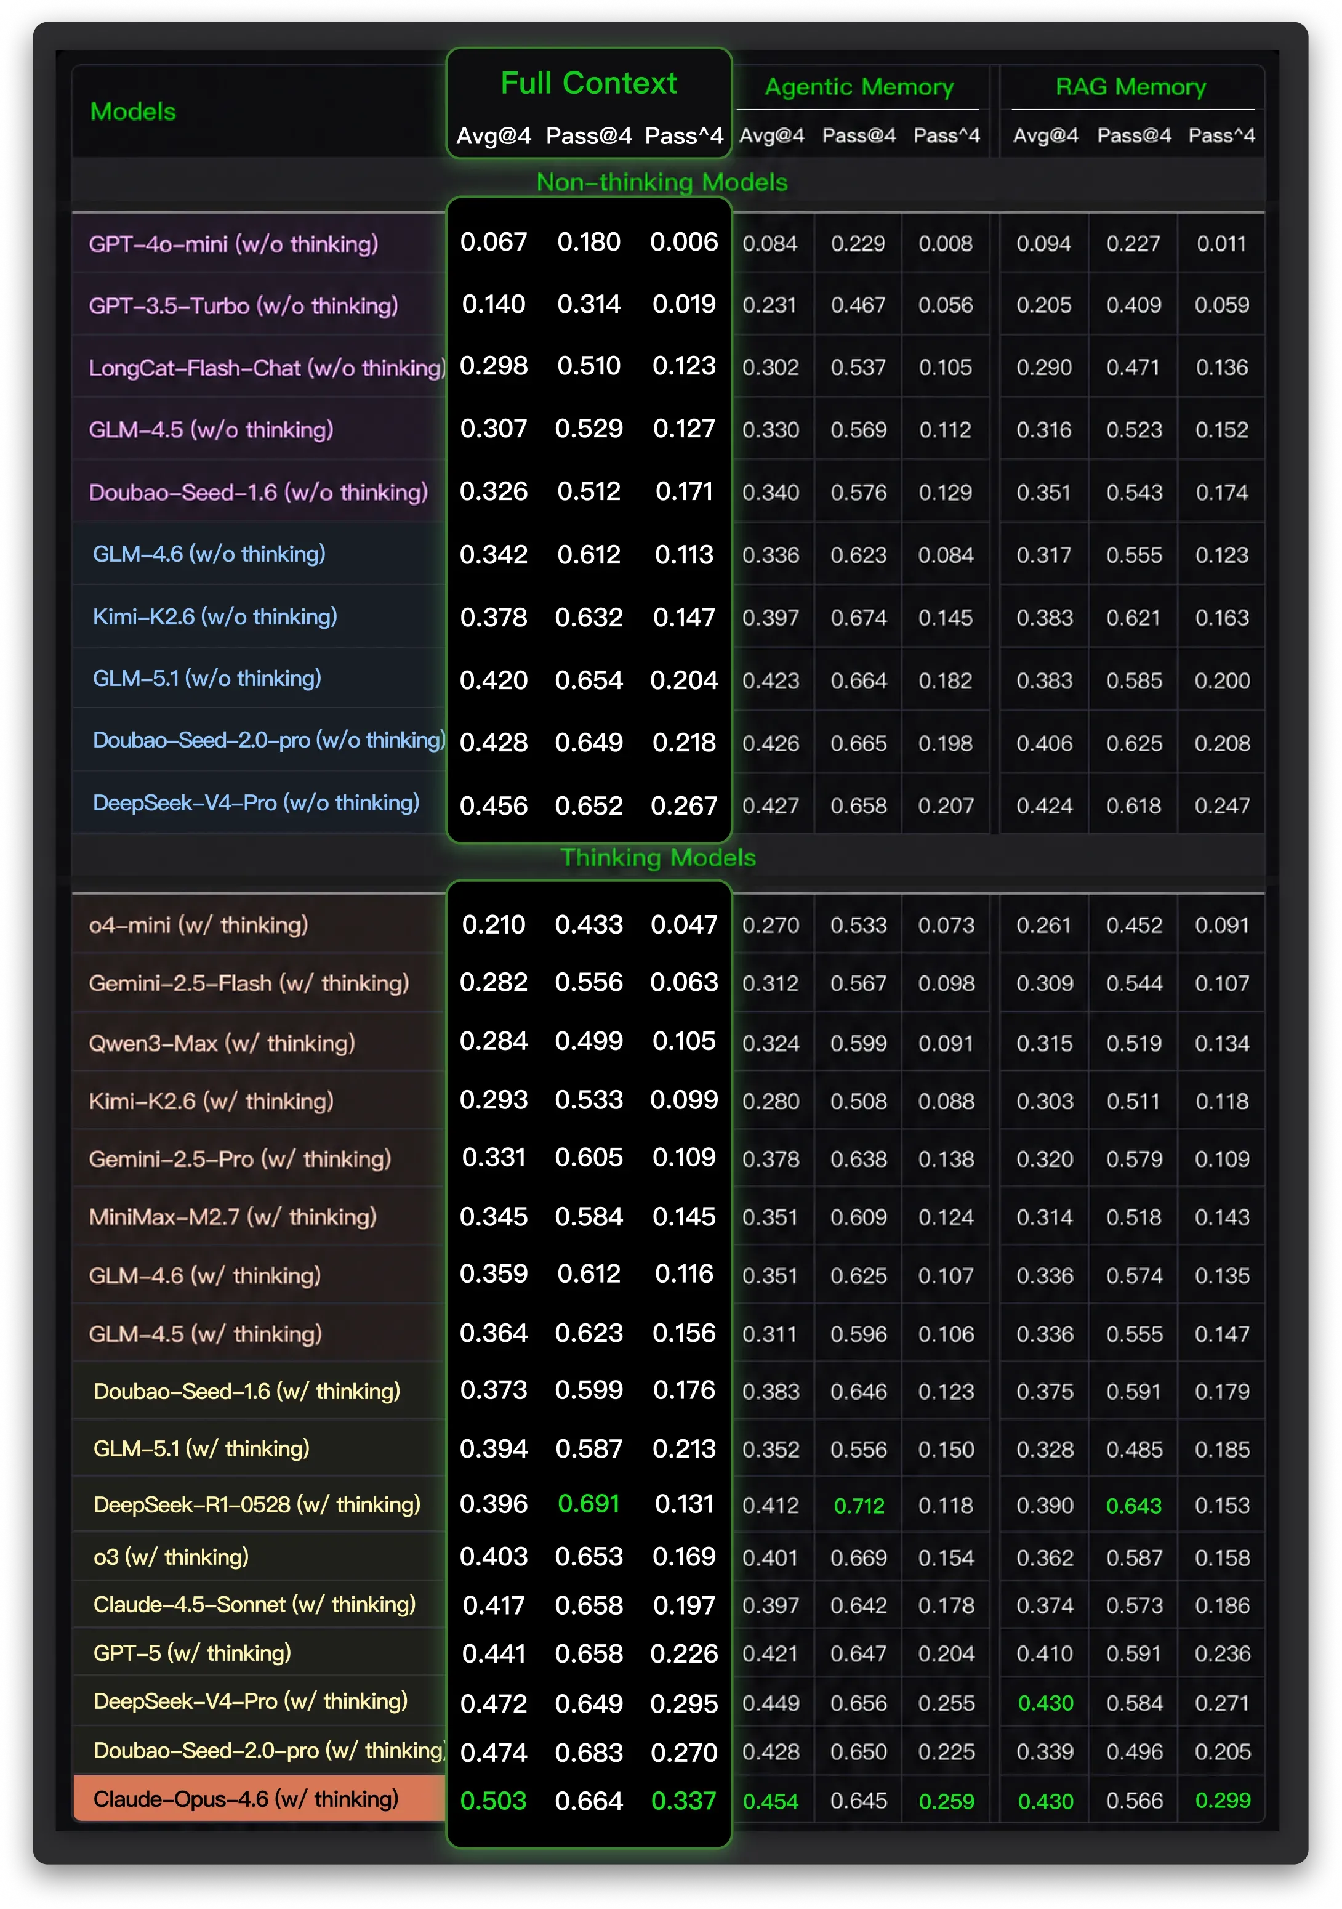Click DeepSeek-R1-0528 Full Context Pass@4 value 0.691
Viewport: 1342px width, 1909px height.
pos(589,1504)
